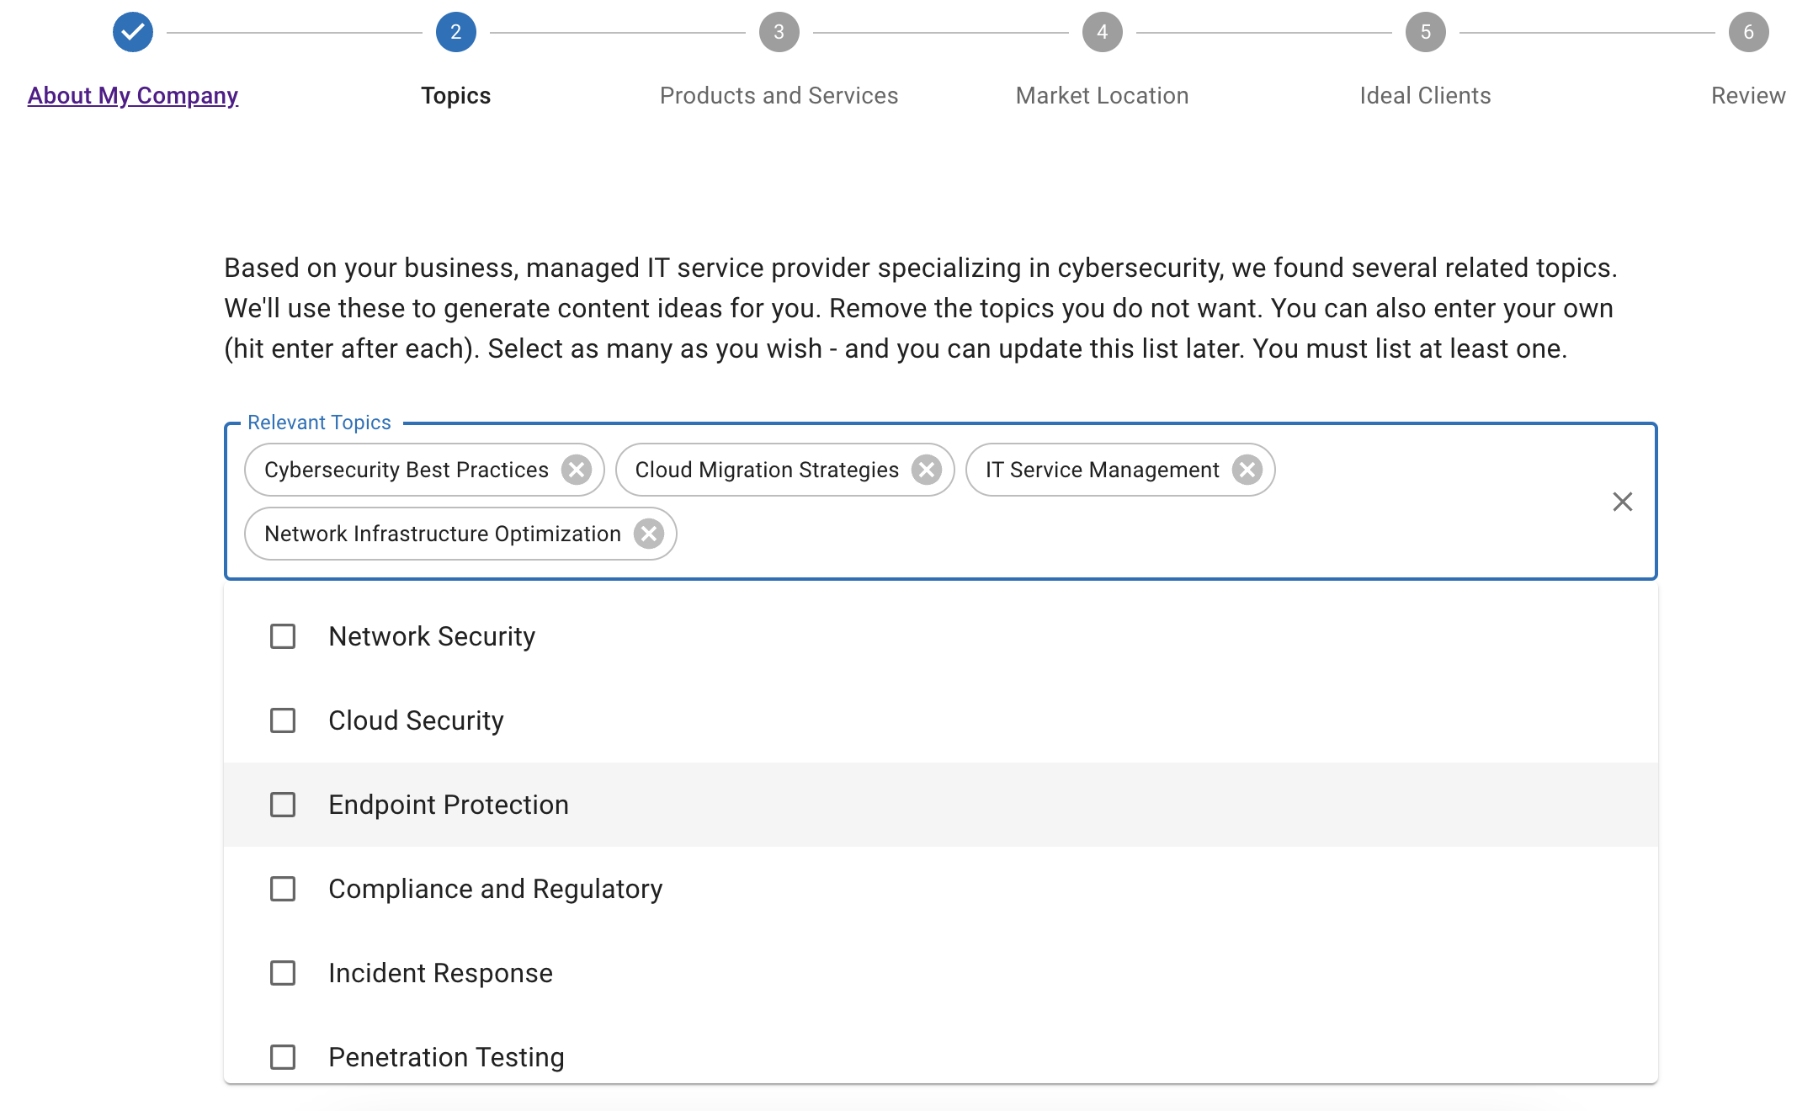This screenshot has height=1111, width=1813.
Task: Open the Market Location step
Action: [1102, 96]
